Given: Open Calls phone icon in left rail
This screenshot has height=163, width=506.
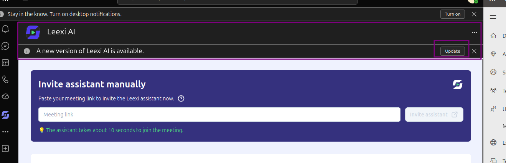Looking at the screenshot, I should pyautogui.click(x=5, y=79).
